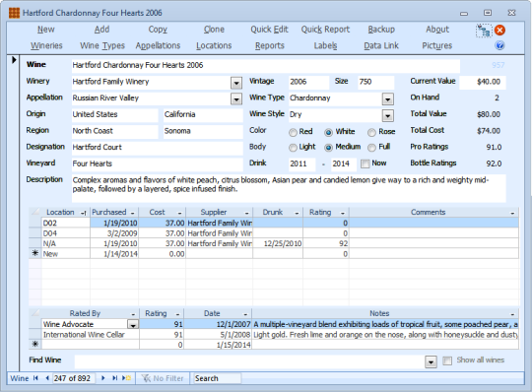Open Wine Types list
532x392 pixels.
[102, 45]
